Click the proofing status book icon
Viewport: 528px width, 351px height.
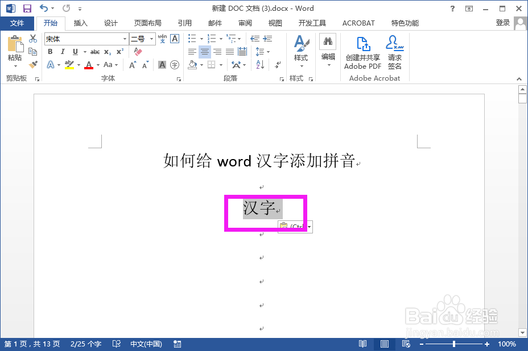tap(117, 344)
